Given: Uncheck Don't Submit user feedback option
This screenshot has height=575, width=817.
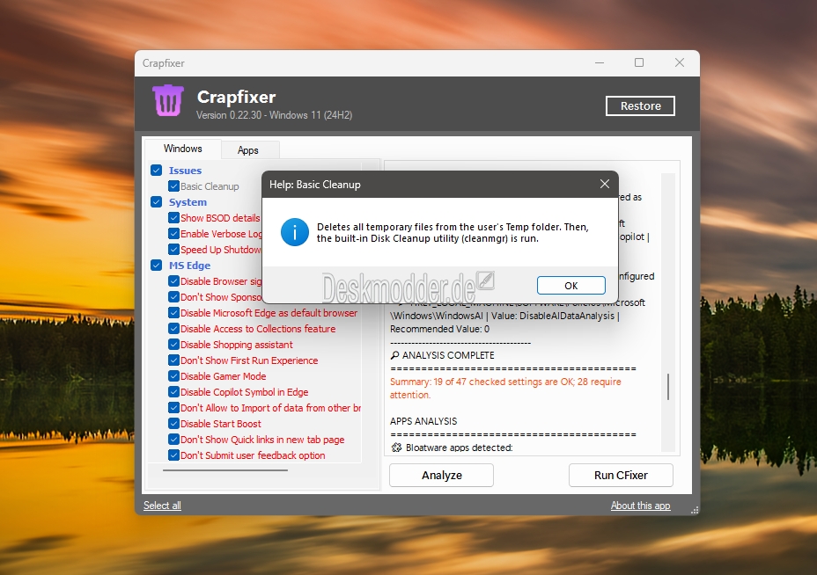Looking at the screenshot, I should point(174,455).
